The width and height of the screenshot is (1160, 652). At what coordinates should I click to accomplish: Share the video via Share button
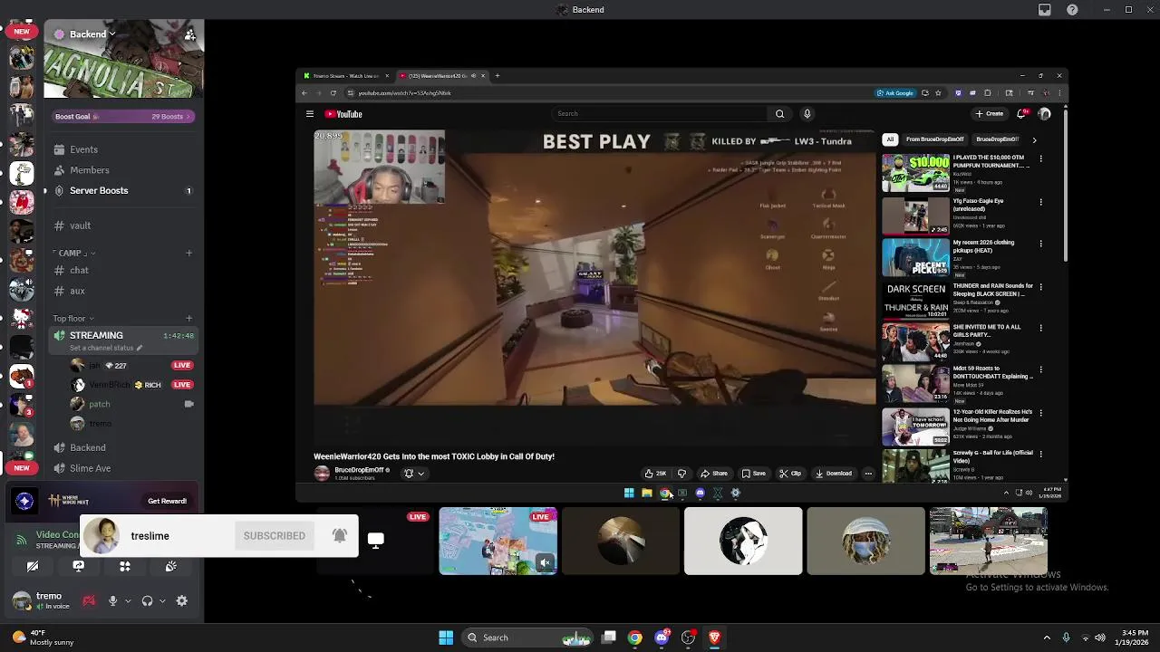tap(713, 474)
